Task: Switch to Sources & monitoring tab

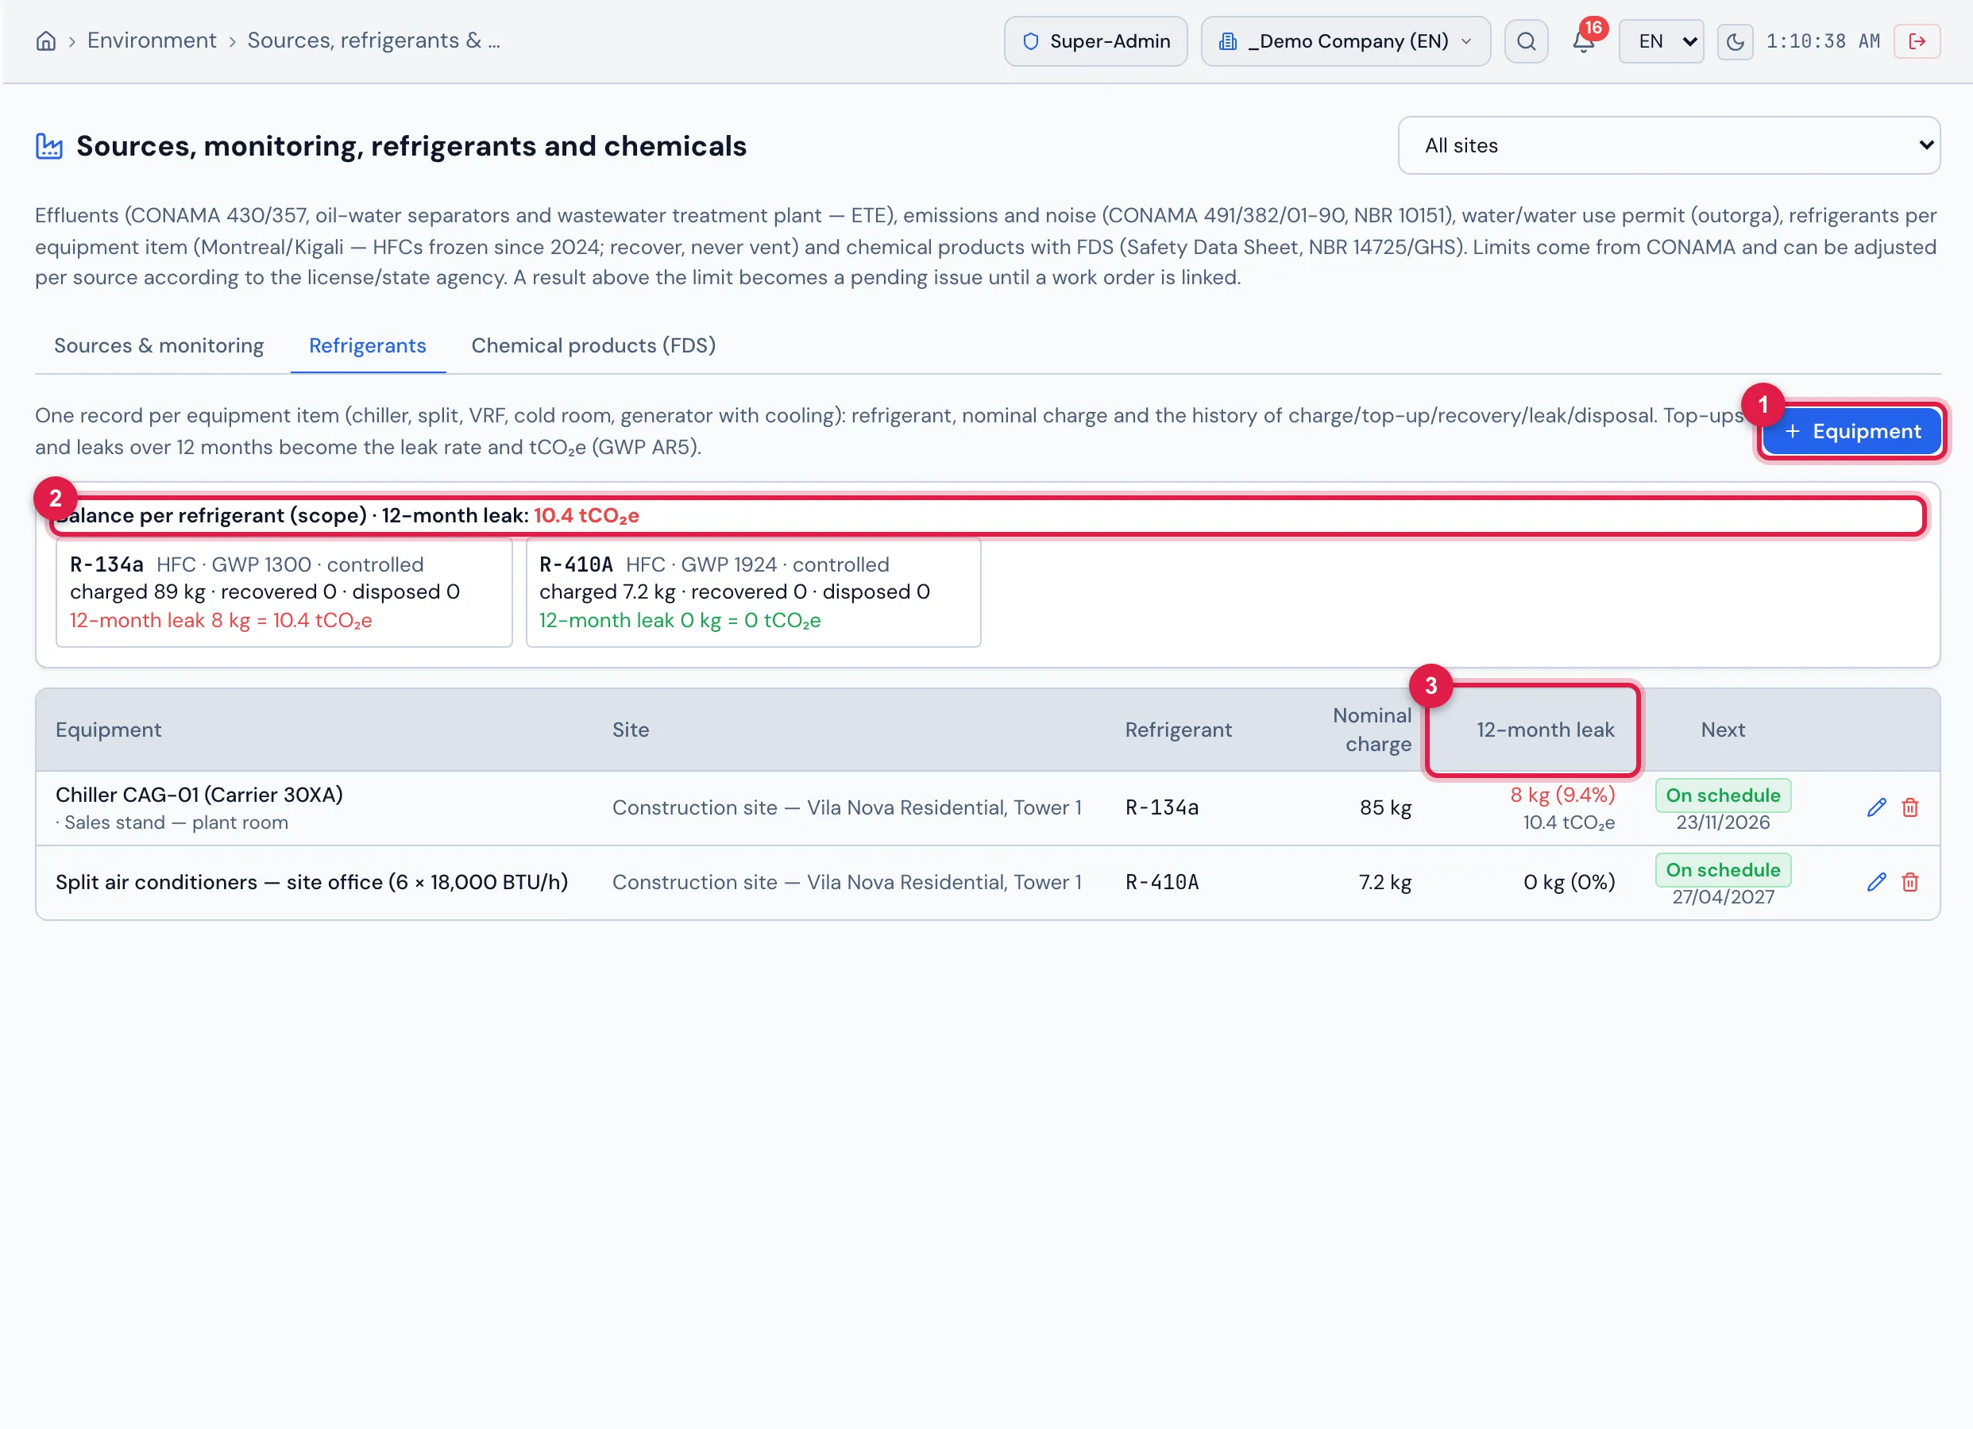Action: point(158,345)
